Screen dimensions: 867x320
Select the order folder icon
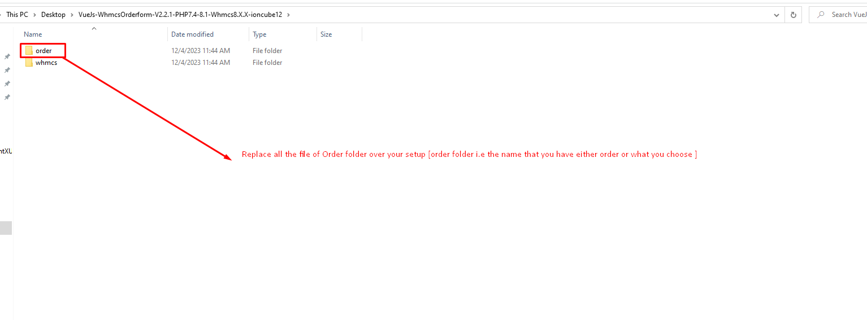[x=29, y=51]
